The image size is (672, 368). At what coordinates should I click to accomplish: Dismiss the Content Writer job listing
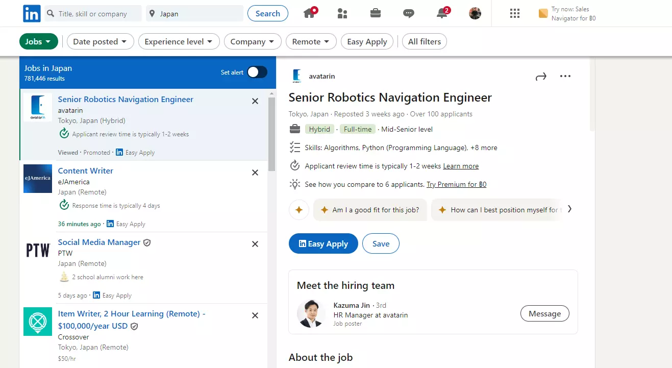[x=255, y=173]
